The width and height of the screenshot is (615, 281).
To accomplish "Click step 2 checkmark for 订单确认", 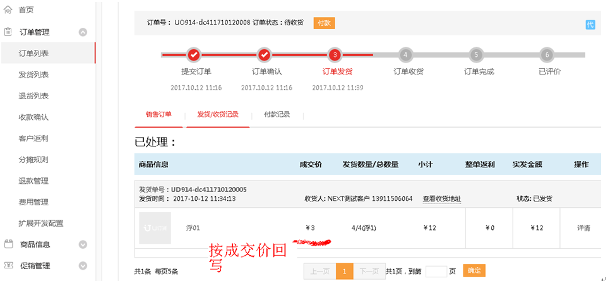I will coord(265,55).
